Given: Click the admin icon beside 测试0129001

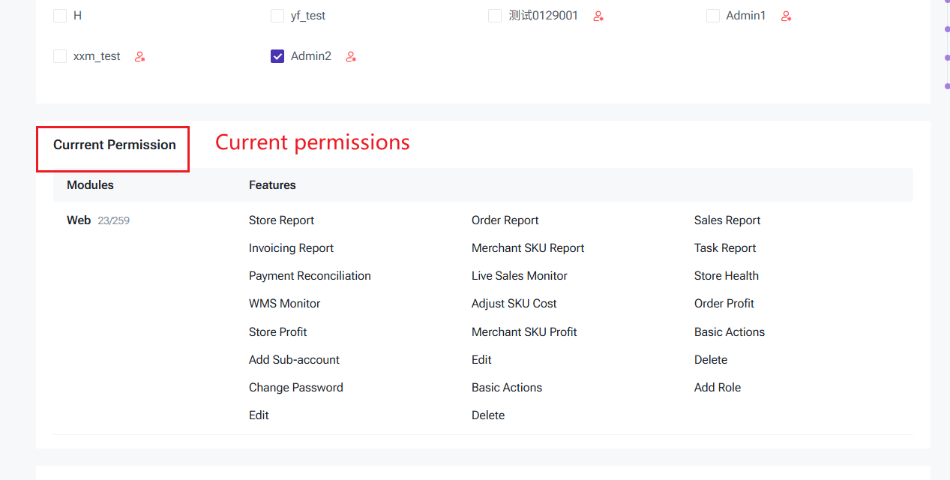Looking at the screenshot, I should coord(598,16).
